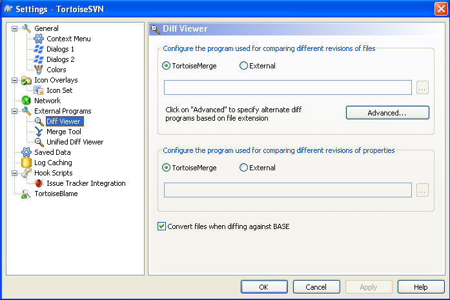Click the Merge Tool icon
The height and width of the screenshot is (300, 450).
39,132
